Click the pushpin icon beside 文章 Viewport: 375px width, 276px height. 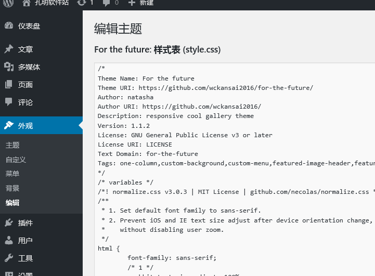(x=9, y=49)
